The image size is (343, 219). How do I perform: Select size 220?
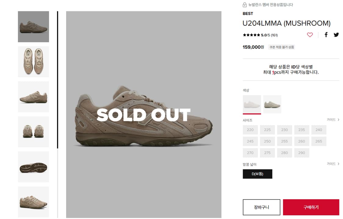point(250,130)
